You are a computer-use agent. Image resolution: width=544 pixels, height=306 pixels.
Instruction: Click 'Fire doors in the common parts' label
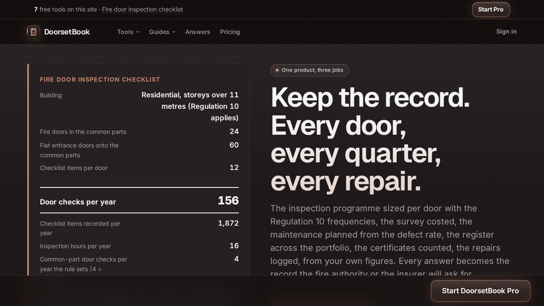coord(83,132)
